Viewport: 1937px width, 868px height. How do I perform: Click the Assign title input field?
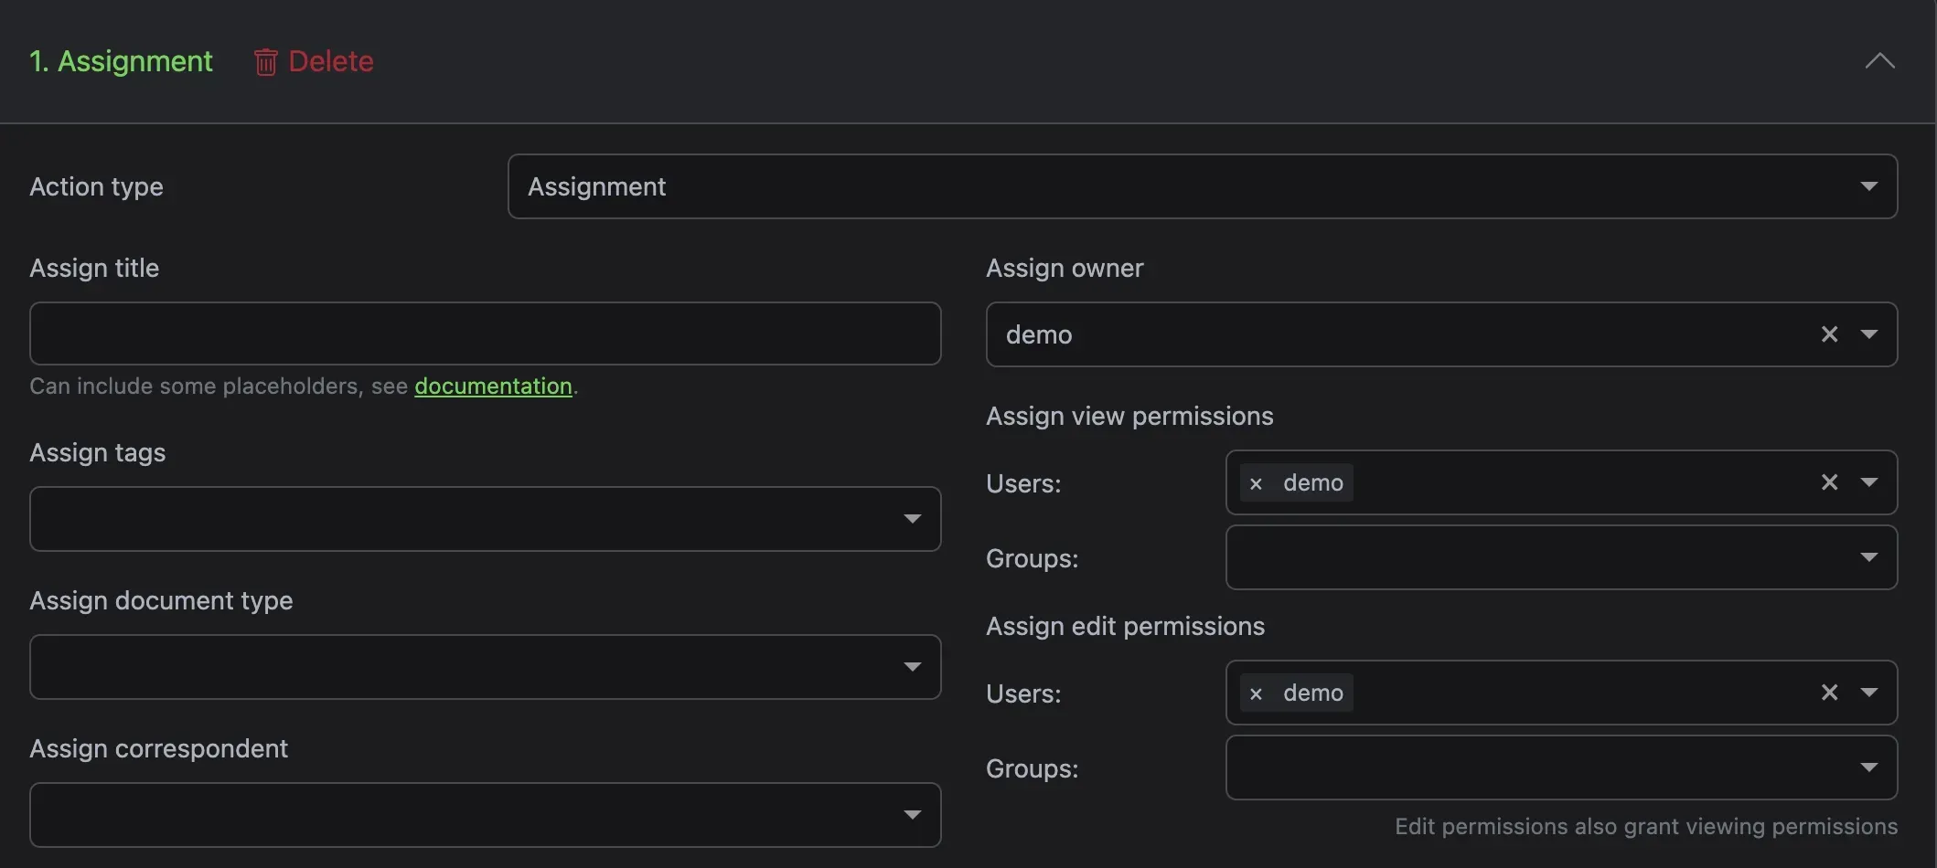coord(485,333)
